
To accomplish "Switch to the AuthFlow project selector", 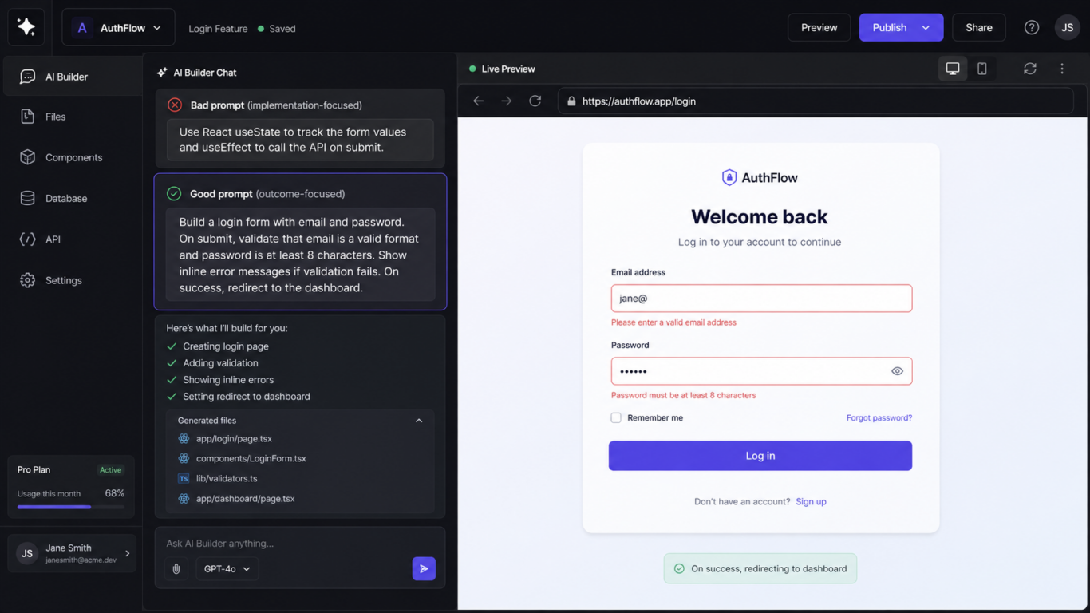I will point(118,26).
